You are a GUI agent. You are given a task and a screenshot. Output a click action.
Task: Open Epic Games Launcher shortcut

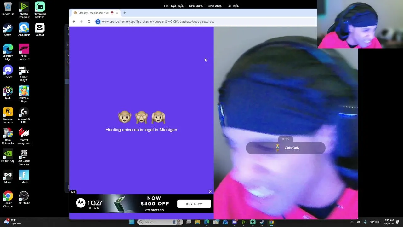click(x=24, y=157)
